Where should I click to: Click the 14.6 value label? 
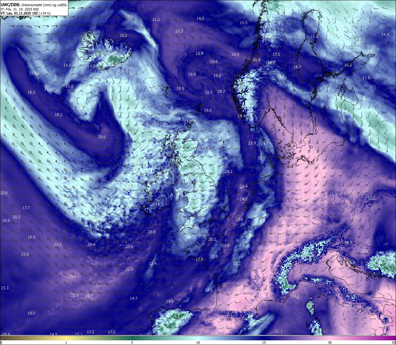click(x=67, y=65)
